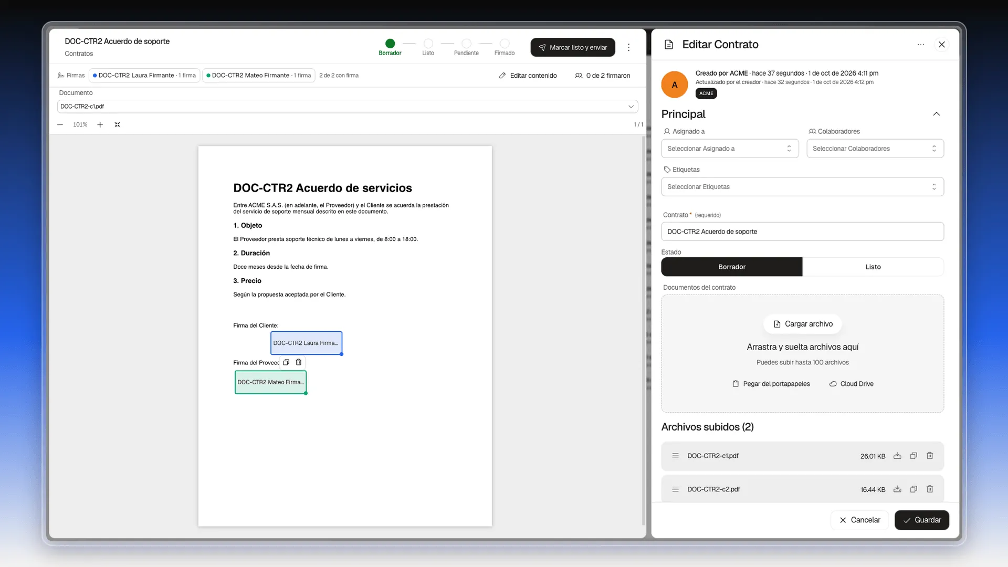The image size is (1008, 567).
Task: Click the resize handle of Mateo's signature field
Action: coord(306,393)
